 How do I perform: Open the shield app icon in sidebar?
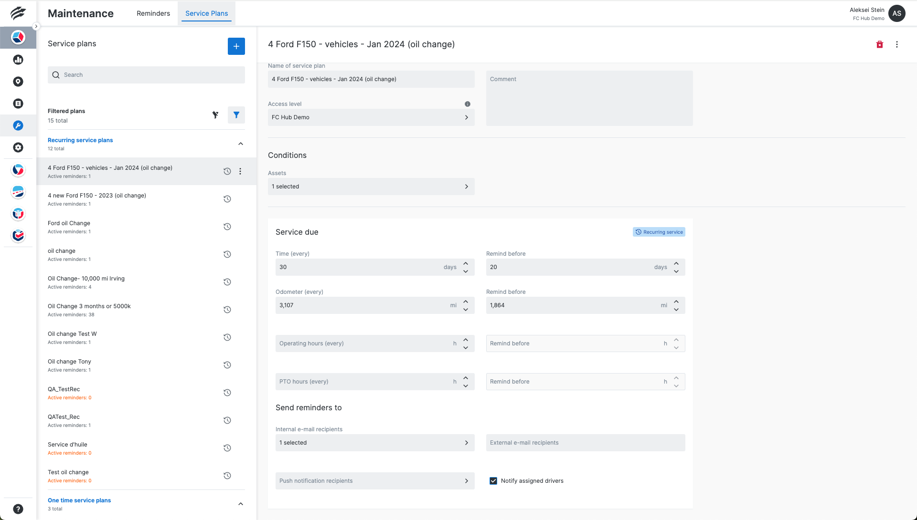[18, 214]
